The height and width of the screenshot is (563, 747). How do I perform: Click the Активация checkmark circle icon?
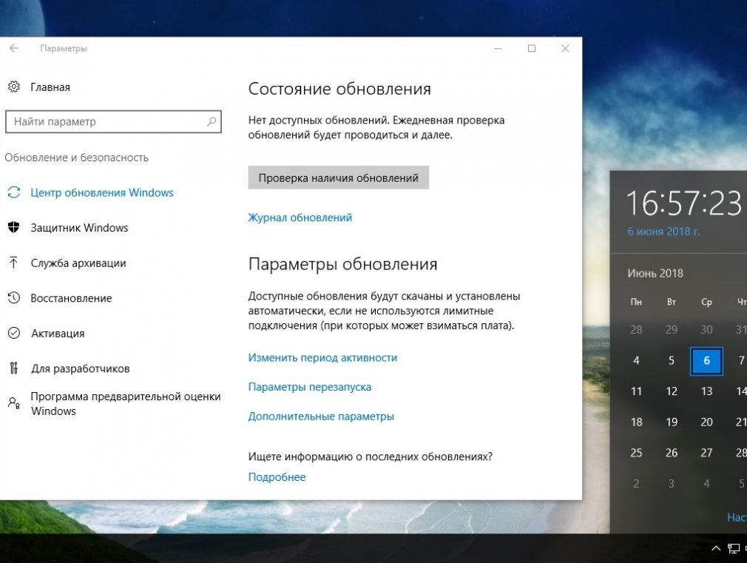[x=14, y=333]
